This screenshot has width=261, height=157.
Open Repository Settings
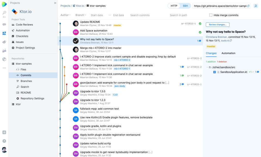click(32, 98)
